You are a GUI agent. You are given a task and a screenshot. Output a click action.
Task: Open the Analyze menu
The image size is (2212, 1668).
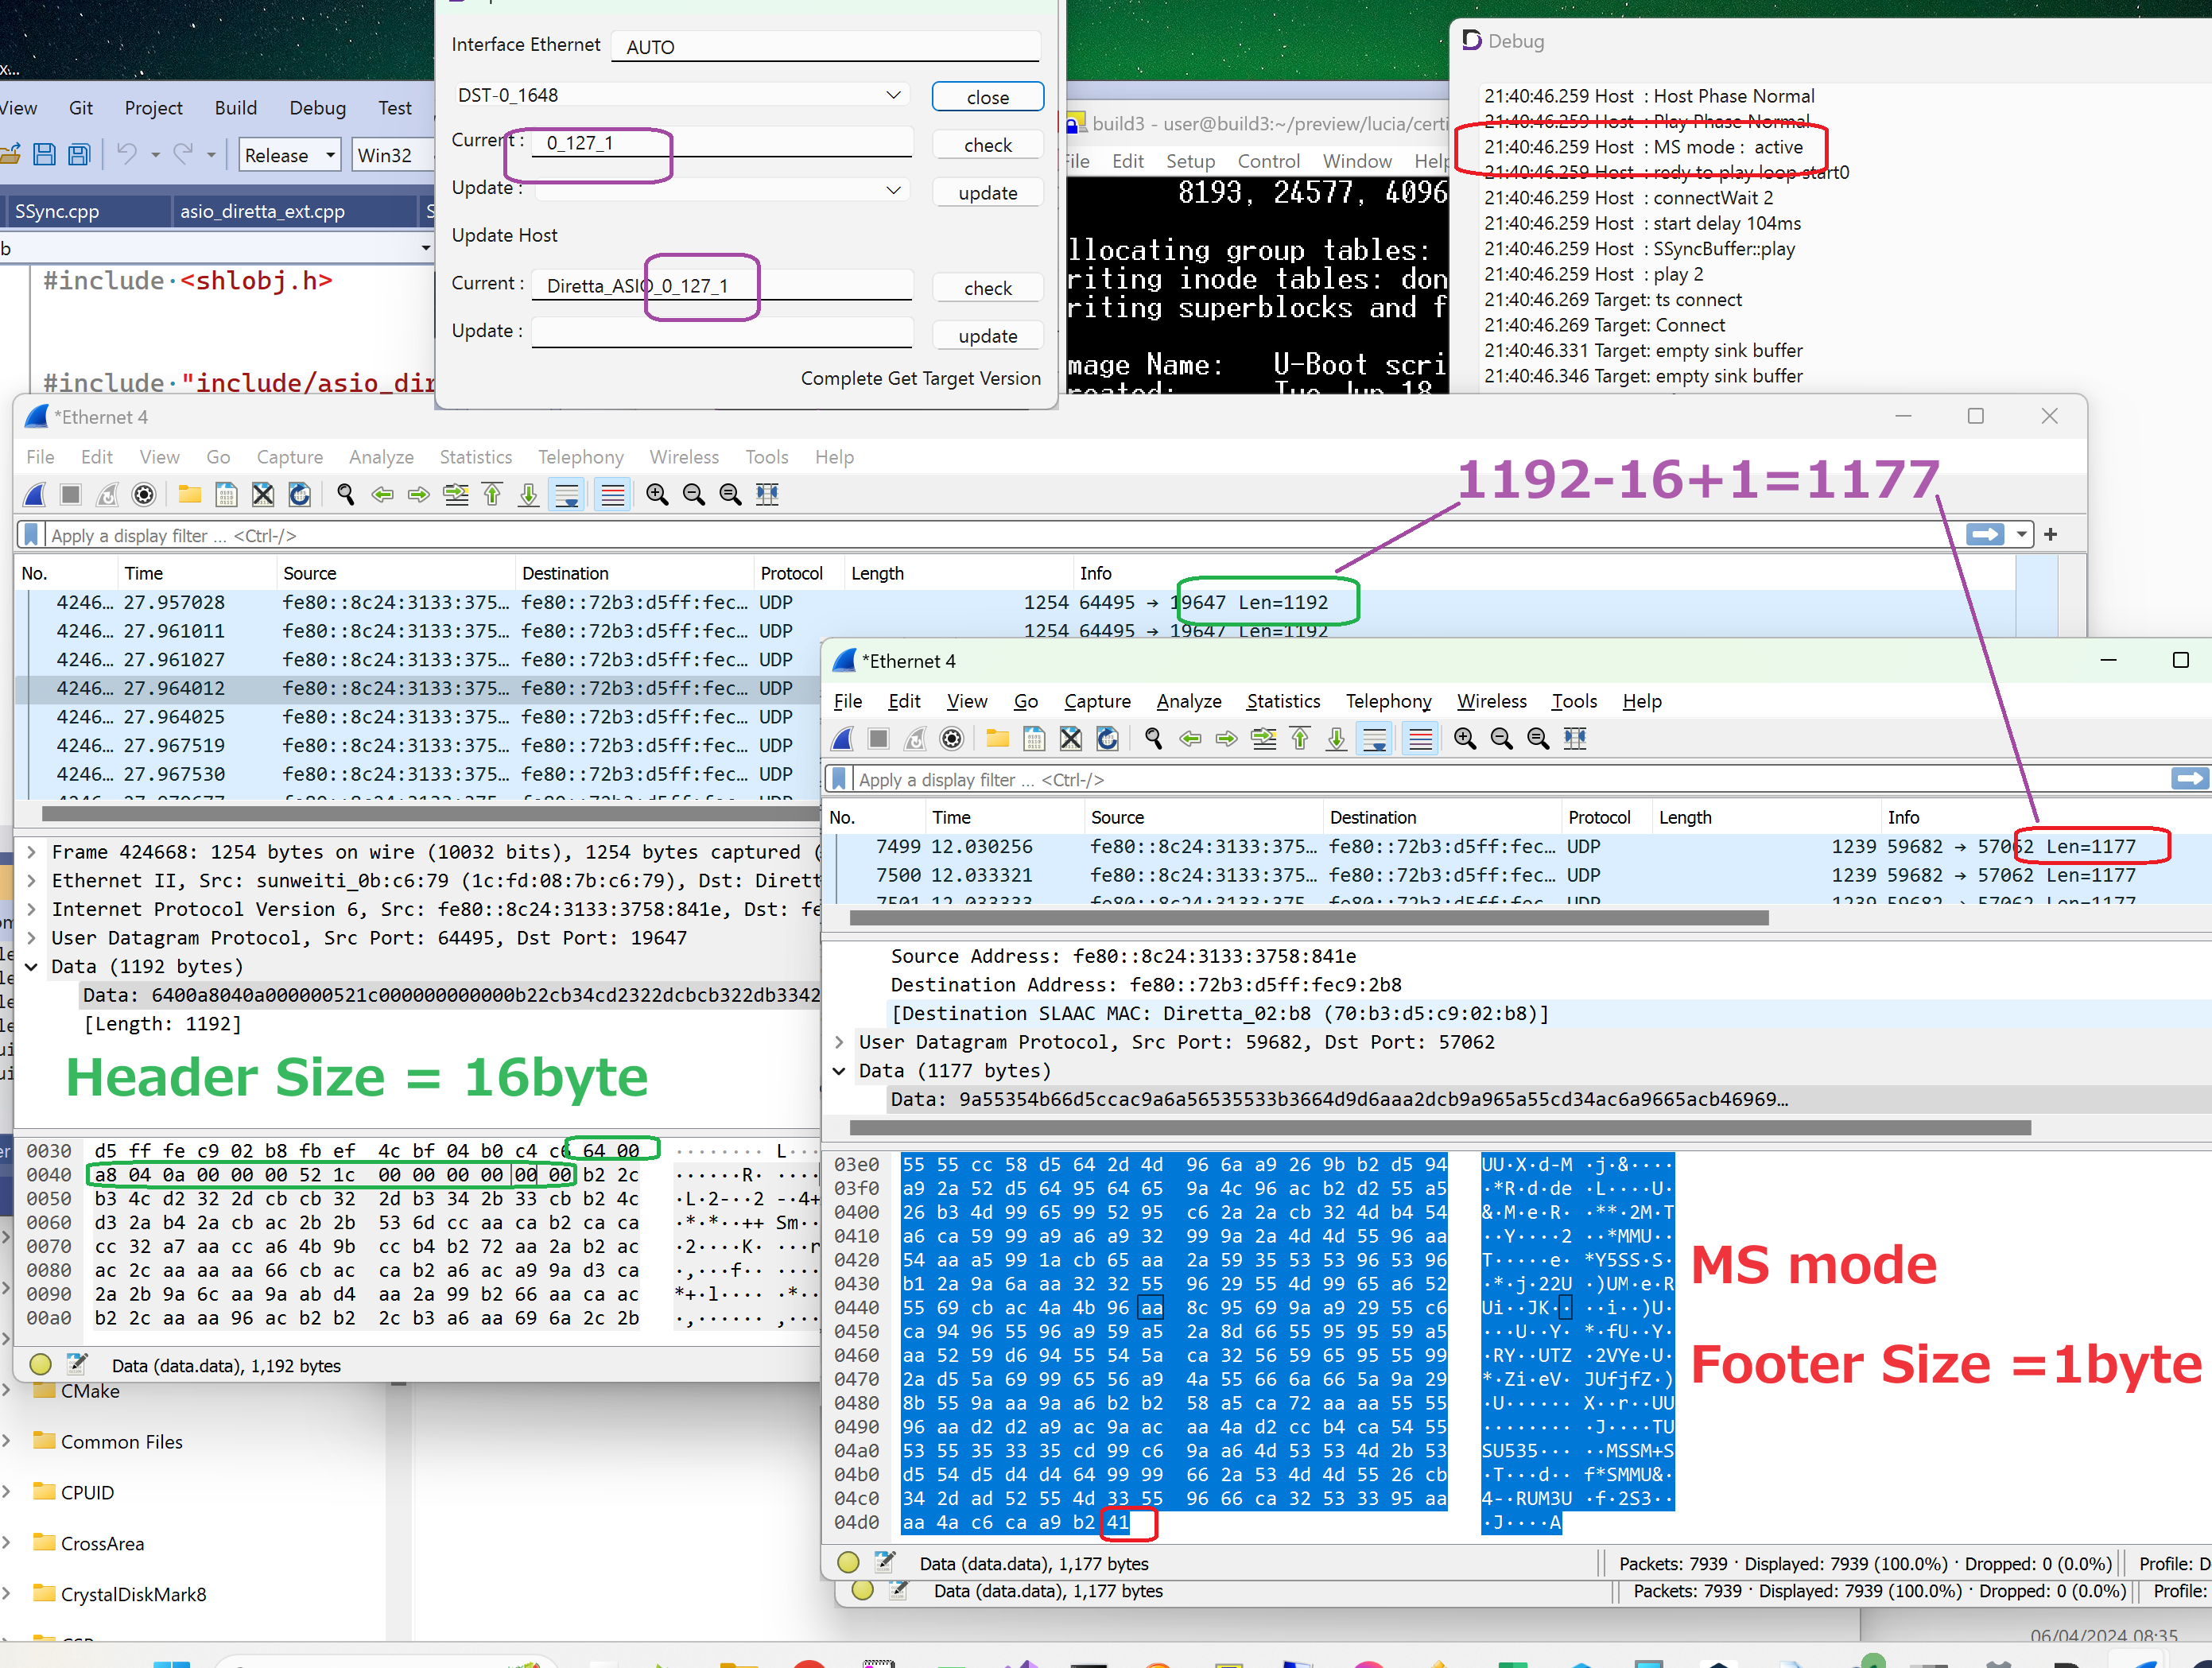coord(1188,701)
